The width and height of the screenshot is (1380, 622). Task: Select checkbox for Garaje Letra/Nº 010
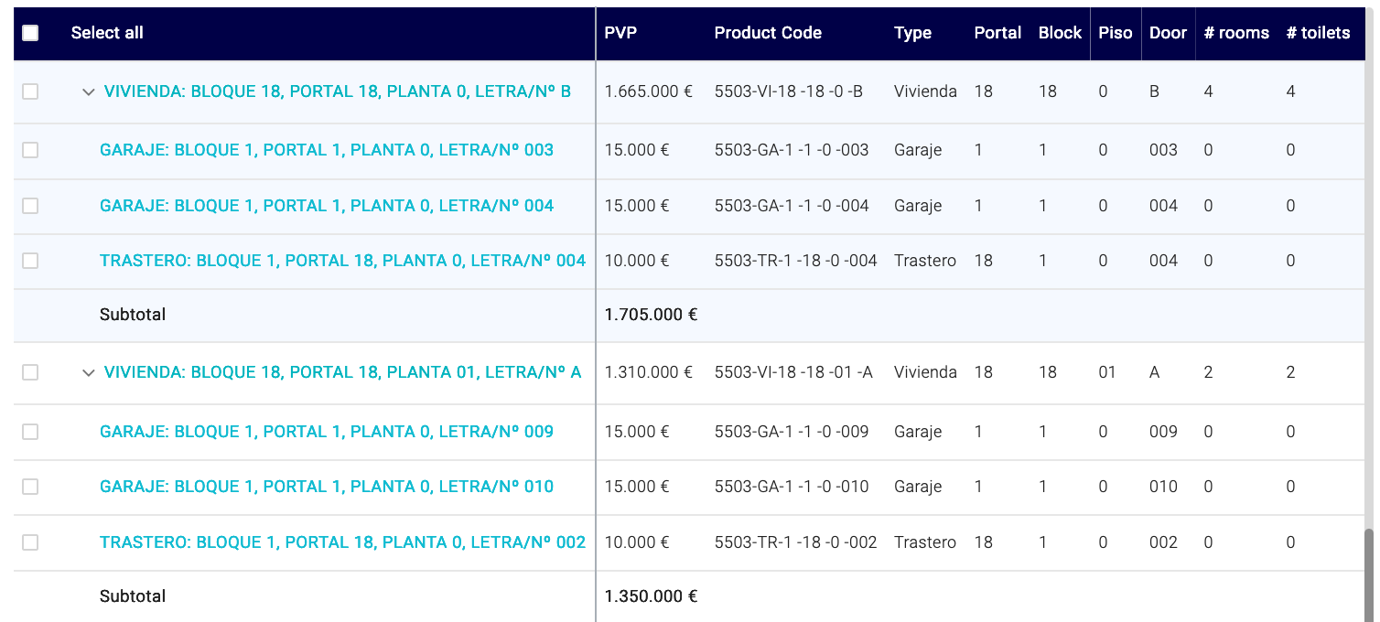tap(30, 487)
